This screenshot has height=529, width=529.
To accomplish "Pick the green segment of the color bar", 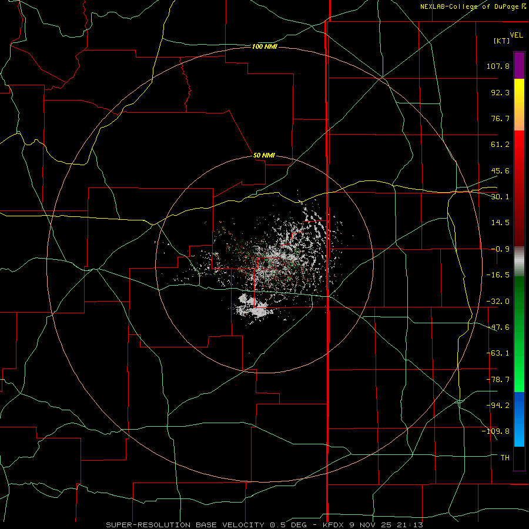I will 519,334.
